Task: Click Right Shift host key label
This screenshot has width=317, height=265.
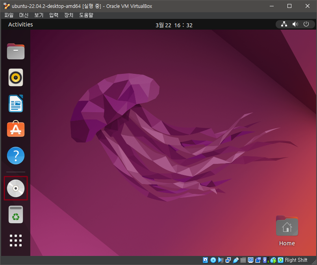Action: (296, 260)
